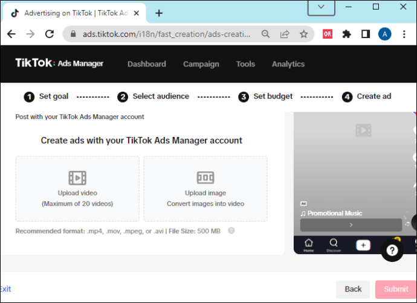Open the round help question mark button
Screen dimensions: 417x303
point(392,250)
